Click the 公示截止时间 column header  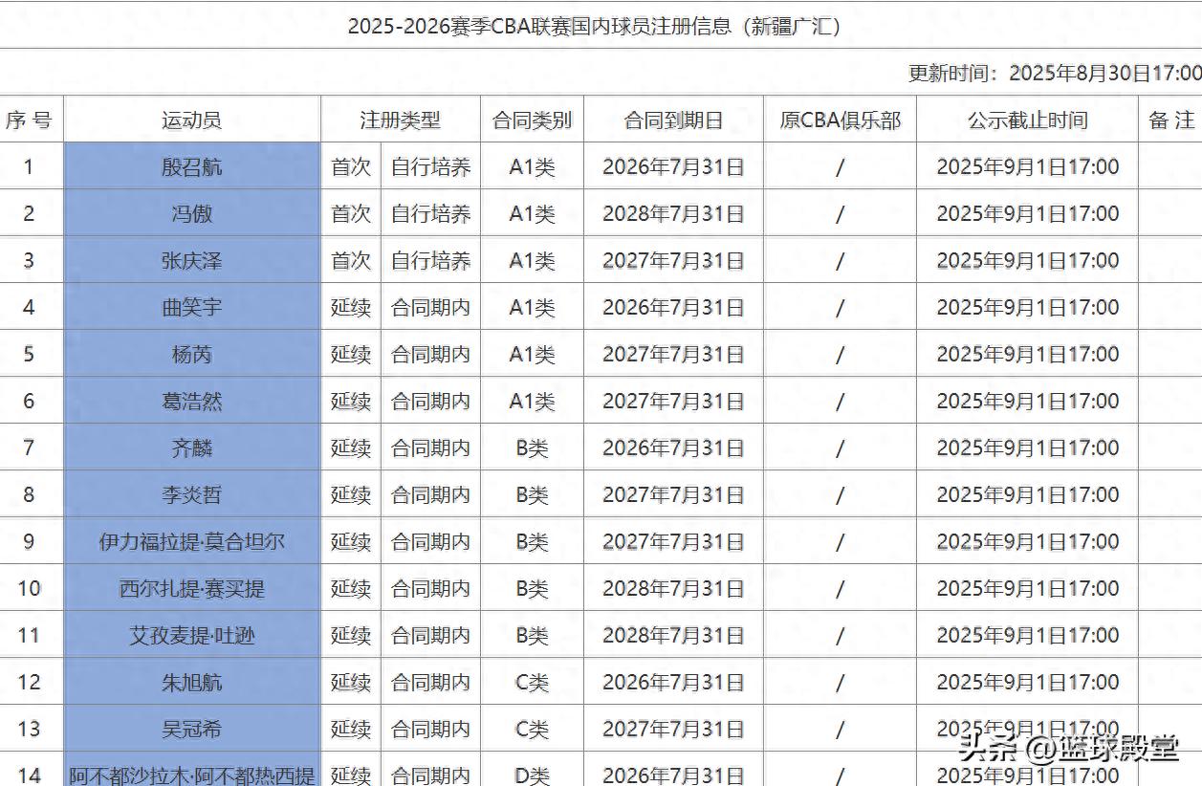tap(1027, 120)
